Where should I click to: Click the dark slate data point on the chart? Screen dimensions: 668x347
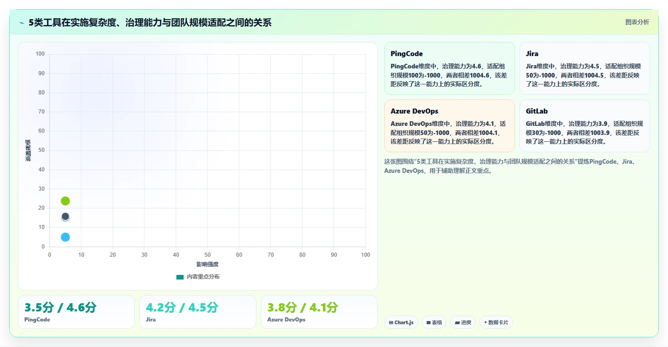point(65,217)
